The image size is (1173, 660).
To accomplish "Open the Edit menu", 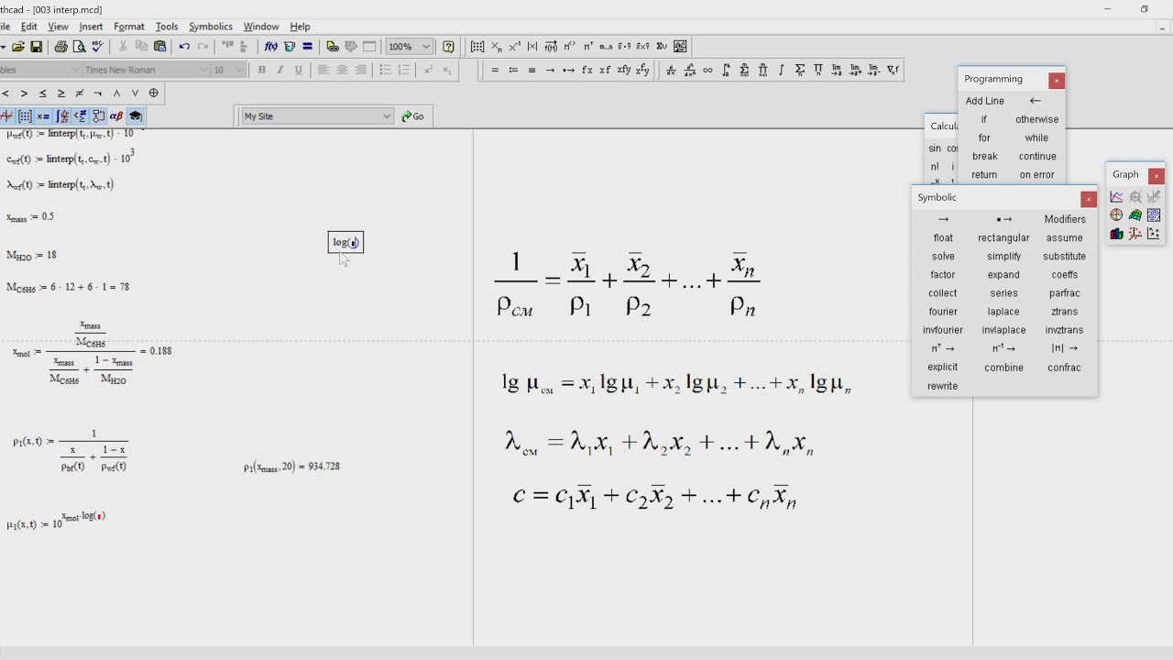I will 29,27.
